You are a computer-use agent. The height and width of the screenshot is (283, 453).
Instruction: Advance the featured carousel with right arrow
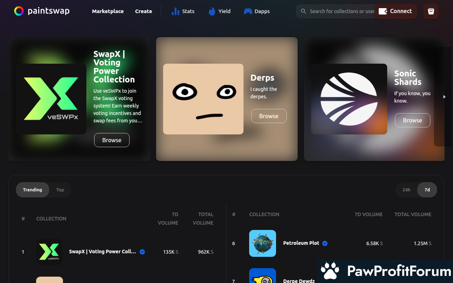pyautogui.click(x=444, y=97)
